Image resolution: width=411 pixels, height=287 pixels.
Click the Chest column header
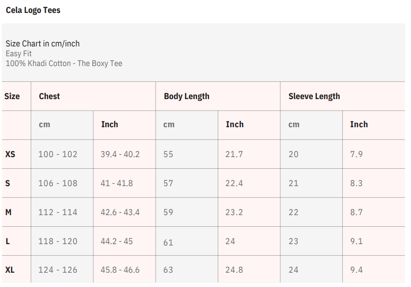[49, 96]
